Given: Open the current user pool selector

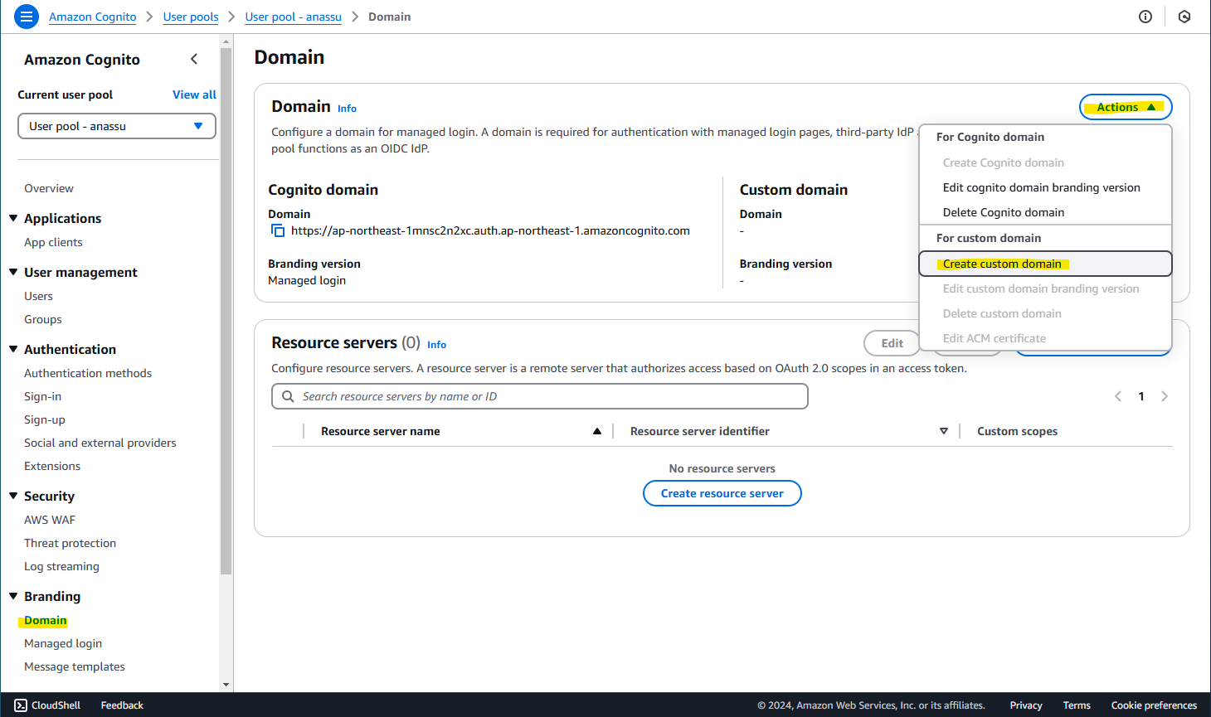Looking at the screenshot, I should (116, 125).
